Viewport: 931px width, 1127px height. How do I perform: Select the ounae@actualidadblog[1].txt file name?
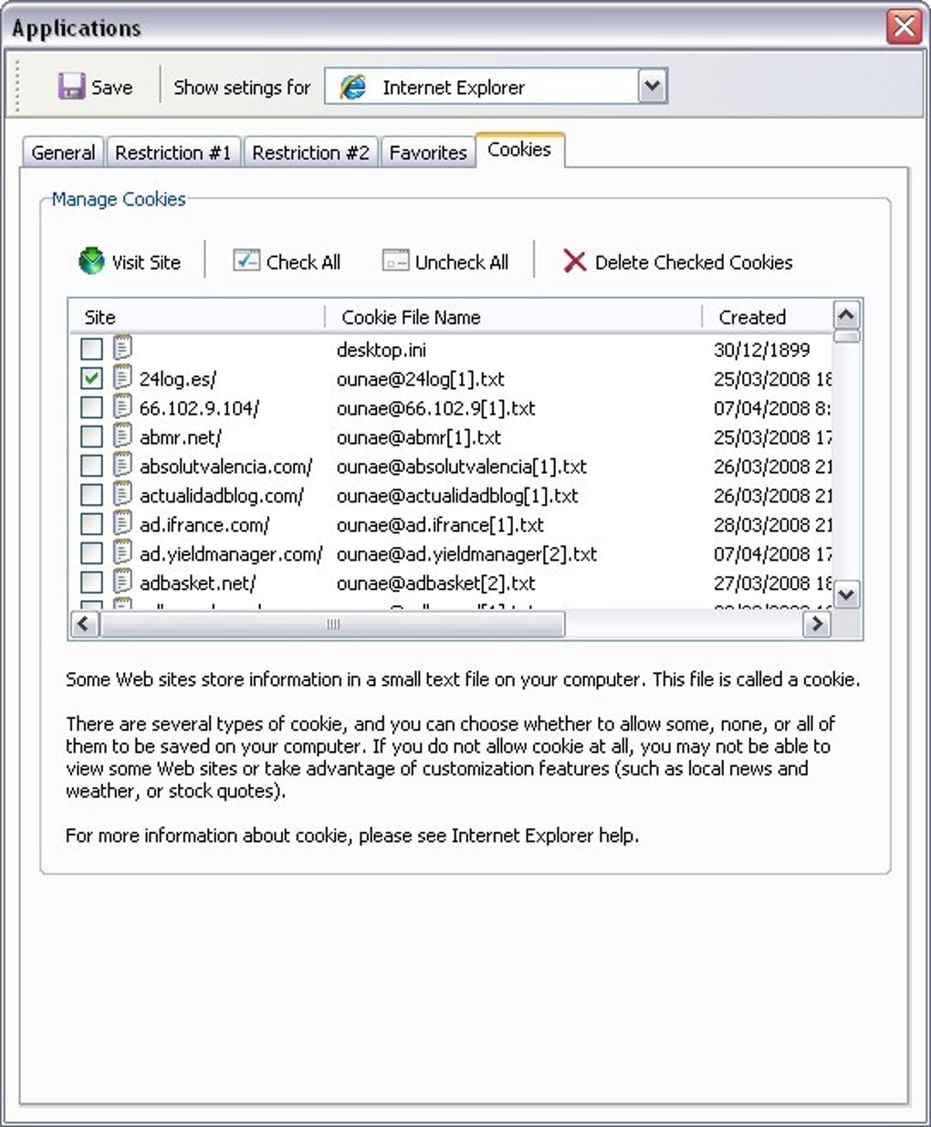coord(457,496)
